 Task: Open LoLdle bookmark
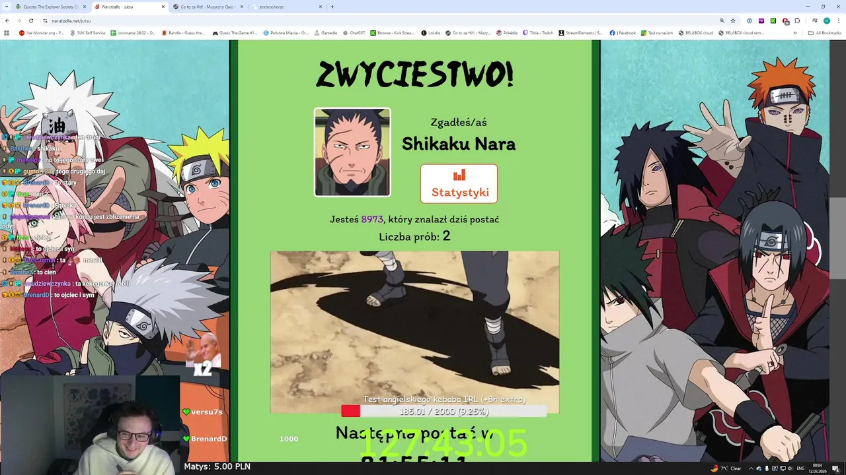[430, 33]
